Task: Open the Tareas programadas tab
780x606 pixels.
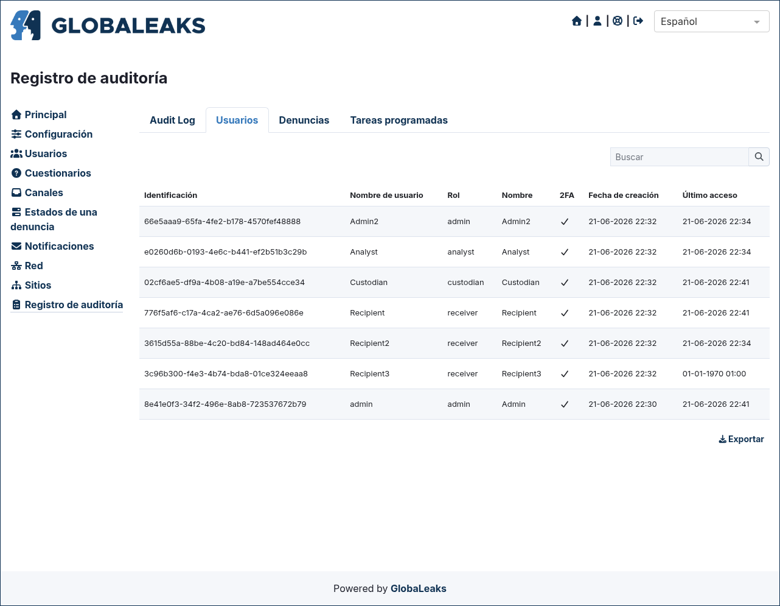Action: click(x=399, y=120)
